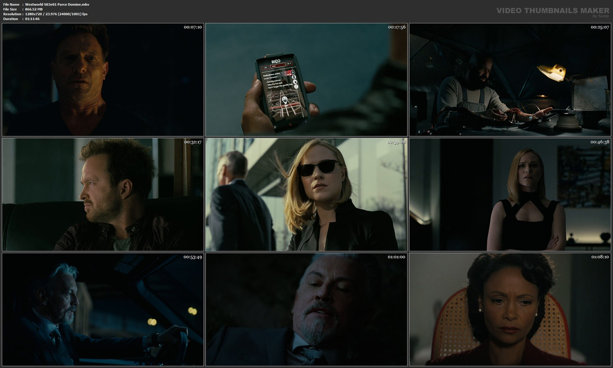Viewport: 613px width, 368px height.
Task: Select the sunglasses woman thumbnail at 00:39:28
Action: [x=306, y=195]
